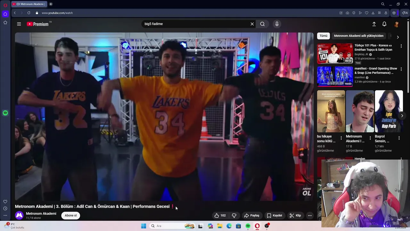Image resolution: width=410 pixels, height=231 pixels.
Task: Click Abone OL watermark in video
Action: click(307, 192)
